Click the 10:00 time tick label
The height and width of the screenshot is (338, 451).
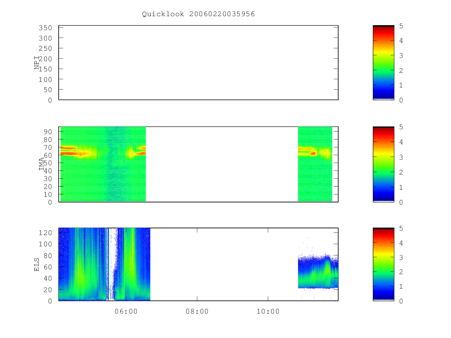(x=268, y=311)
